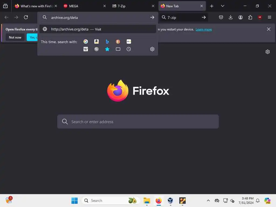Click the Windows taskbar Search box
The image size is (276, 207).
pyautogui.click(x=111, y=201)
